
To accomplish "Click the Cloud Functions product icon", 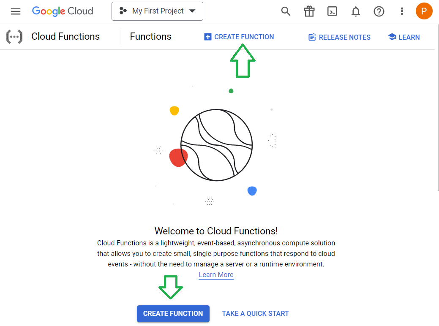I will pos(14,37).
